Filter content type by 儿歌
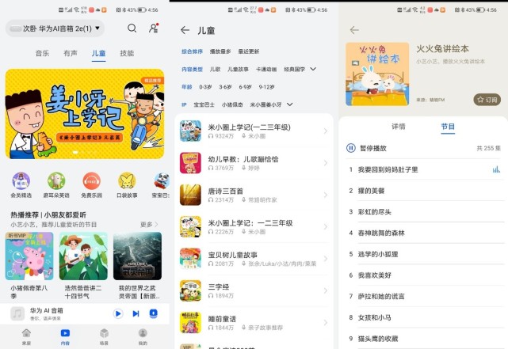 point(215,69)
